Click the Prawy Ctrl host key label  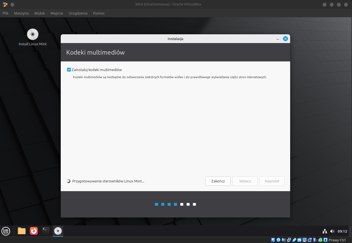tap(337, 240)
